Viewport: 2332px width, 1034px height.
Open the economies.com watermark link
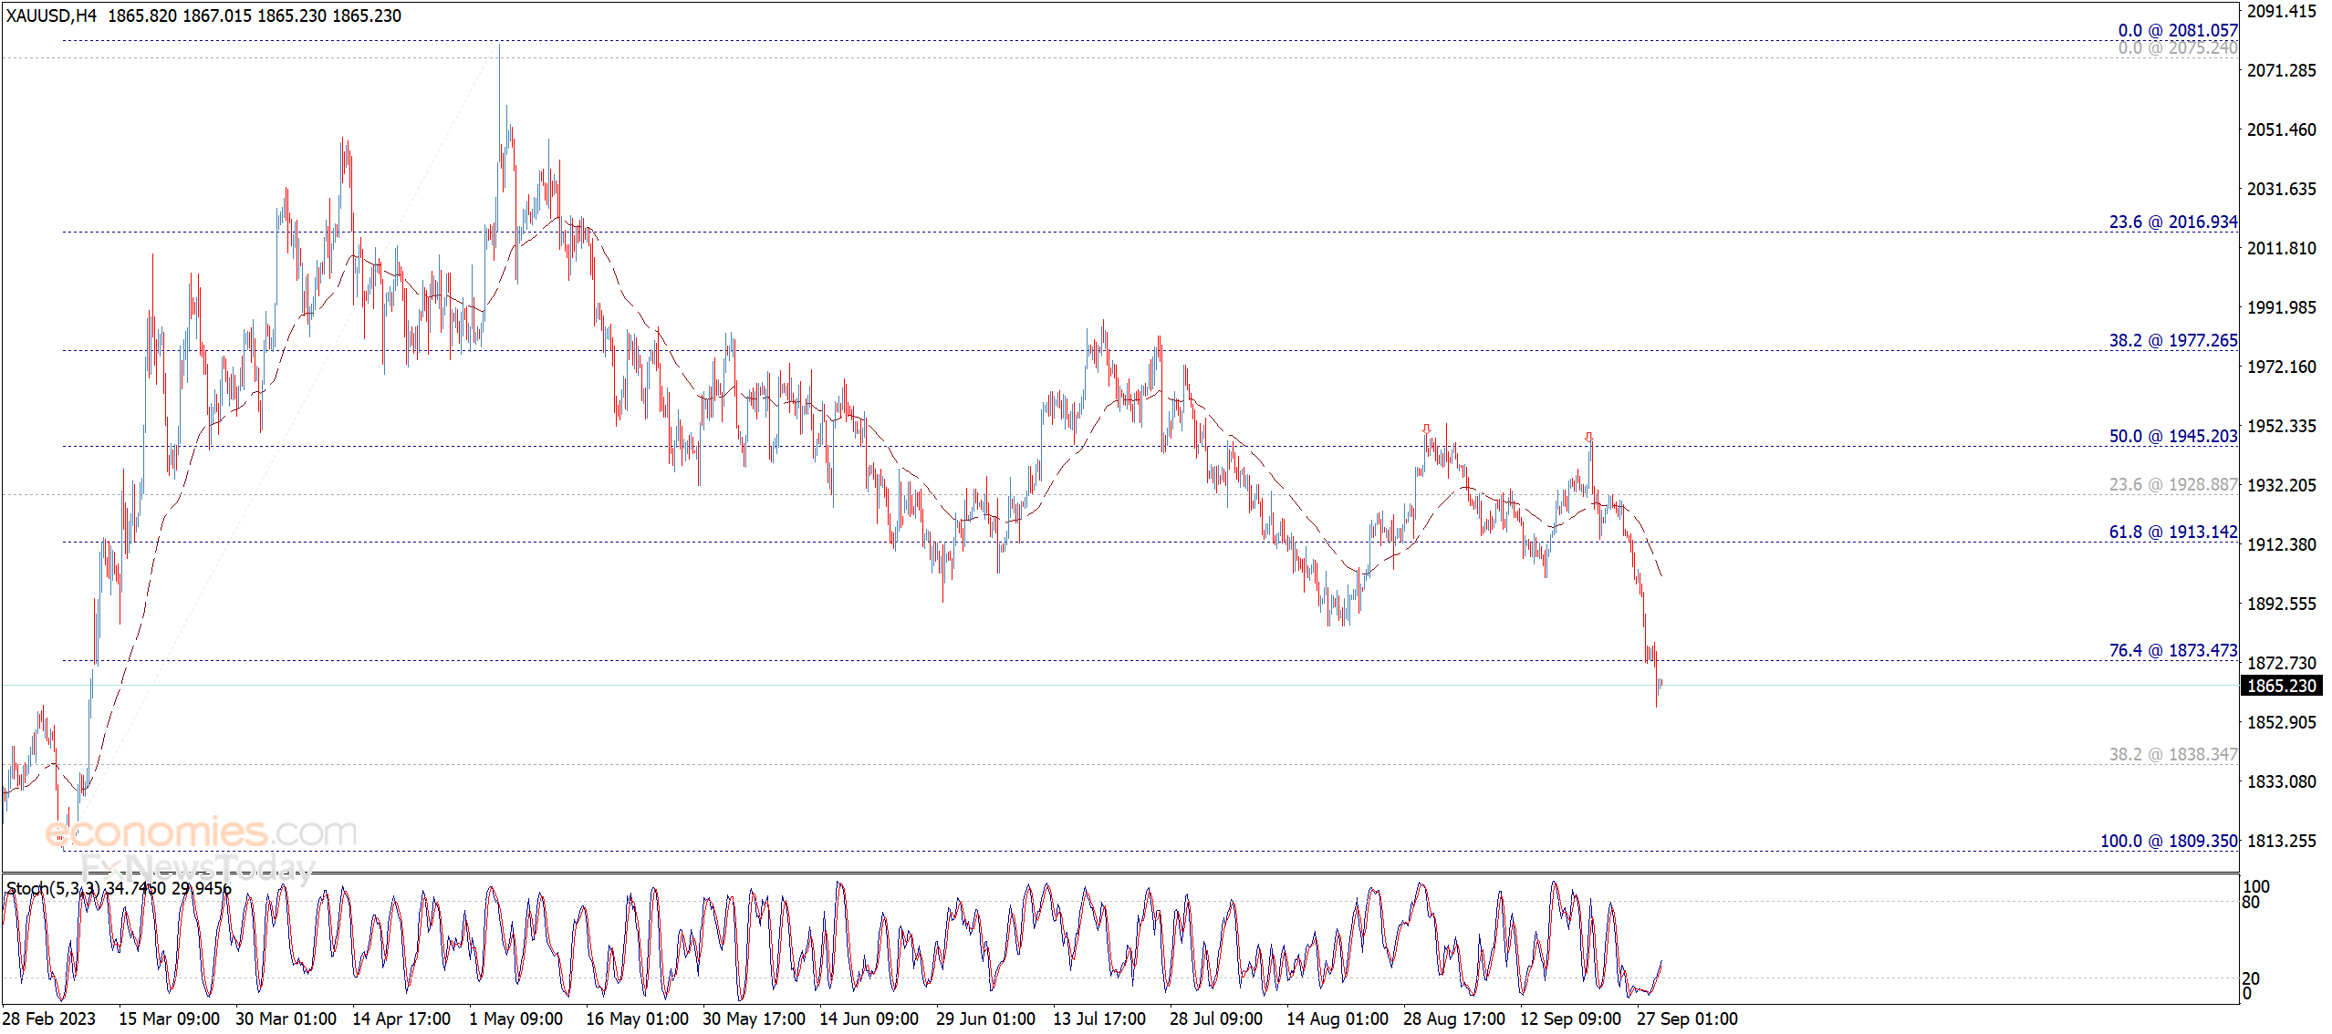[x=201, y=832]
